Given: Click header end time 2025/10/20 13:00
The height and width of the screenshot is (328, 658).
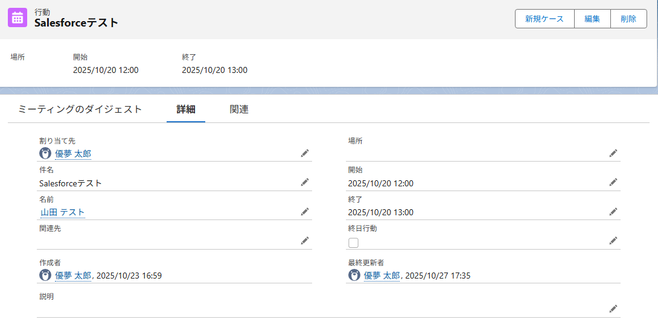Looking at the screenshot, I should pyautogui.click(x=214, y=70).
